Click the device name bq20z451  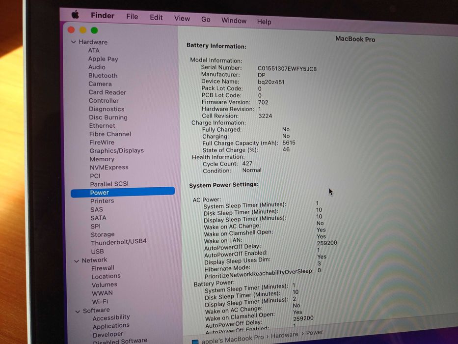pyautogui.click(x=271, y=82)
